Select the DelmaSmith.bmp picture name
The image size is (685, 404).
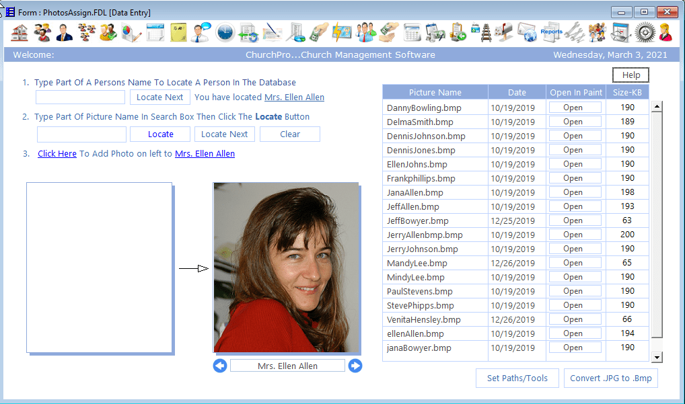(x=420, y=122)
